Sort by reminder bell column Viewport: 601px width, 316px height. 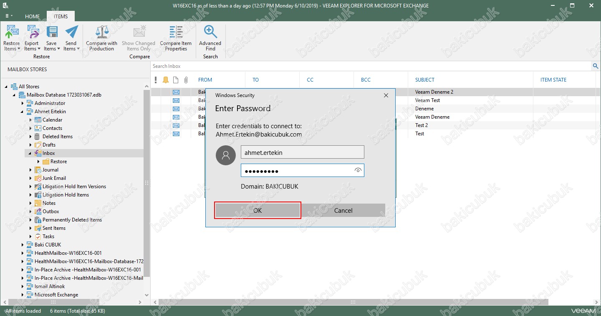point(166,80)
